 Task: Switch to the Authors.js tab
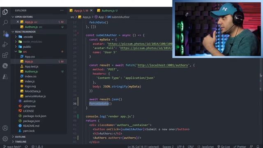pyautogui.click(x=108, y=11)
